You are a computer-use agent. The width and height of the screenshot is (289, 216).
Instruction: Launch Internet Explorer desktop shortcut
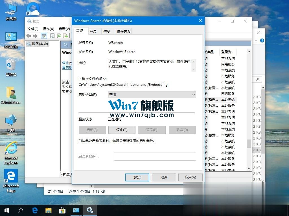11,153
